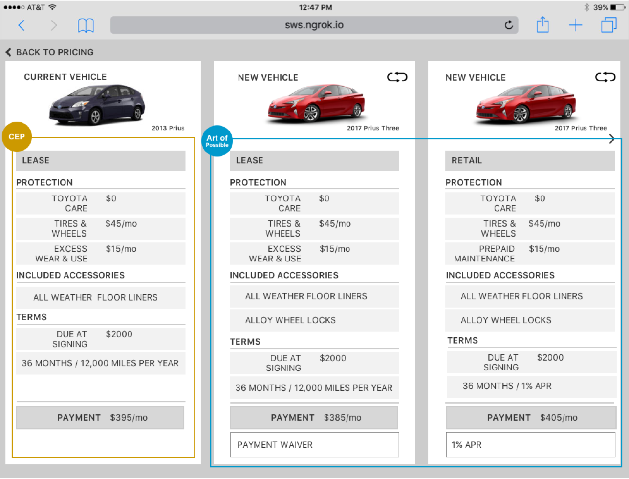Tap the swap icon on the new-vehicle Lease card
Screen dimensions: 629x479
tap(397, 77)
